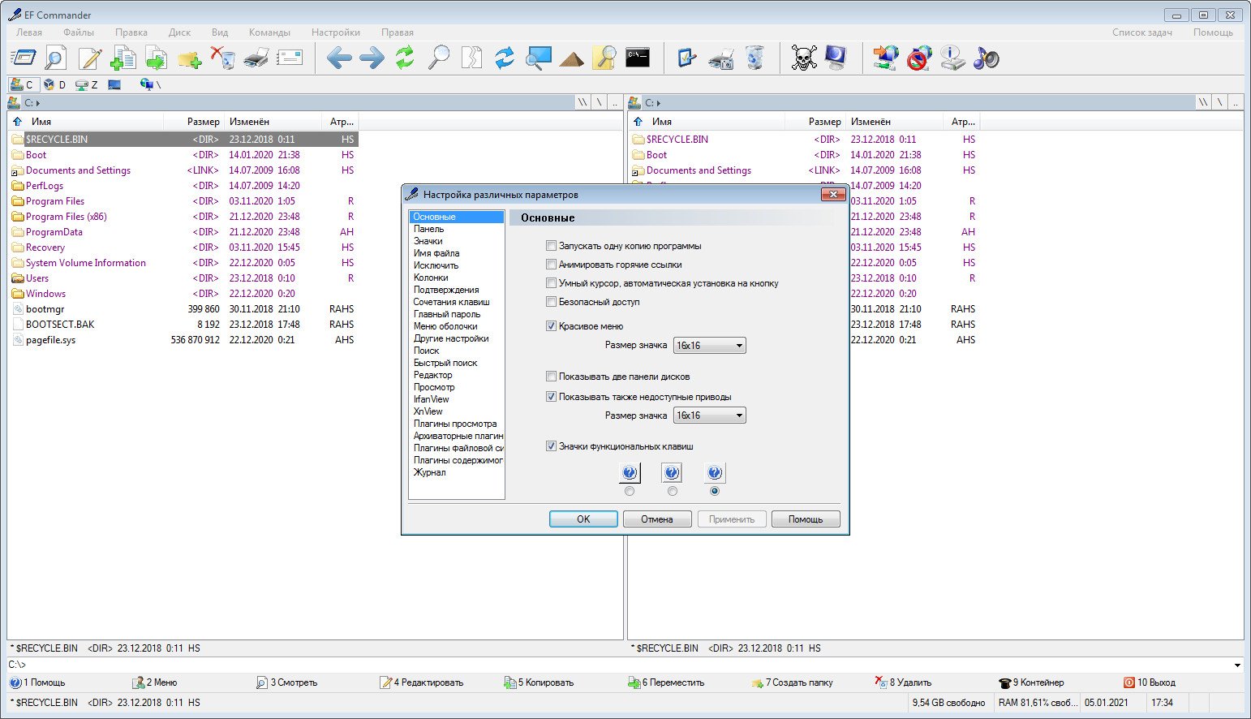Click the yellow folder with magnifier icon

tap(604, 58)
